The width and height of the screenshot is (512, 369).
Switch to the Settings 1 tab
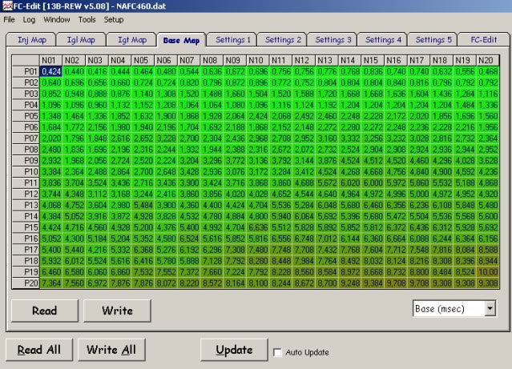pos(233,40)
